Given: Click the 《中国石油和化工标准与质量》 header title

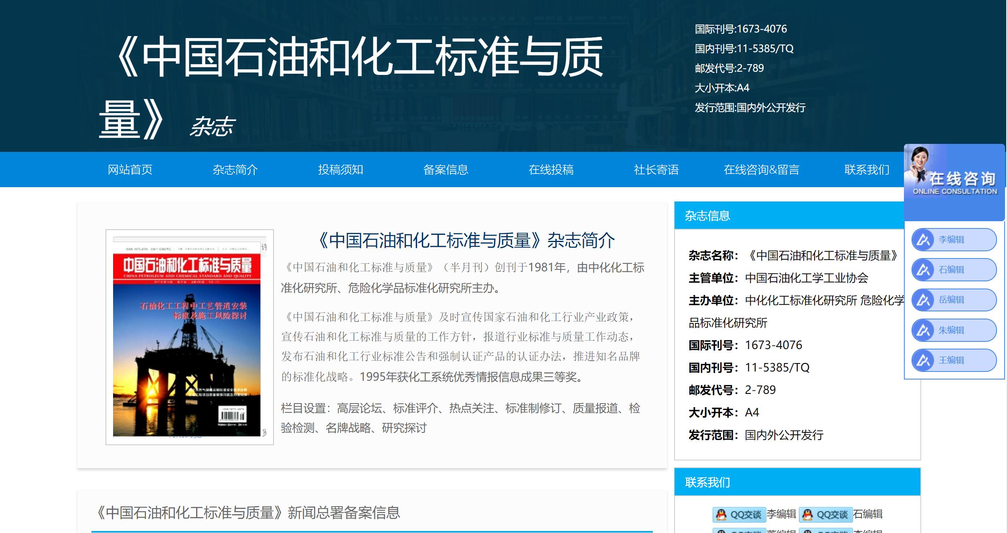Looking at the screenshot, I should (351, 87).
